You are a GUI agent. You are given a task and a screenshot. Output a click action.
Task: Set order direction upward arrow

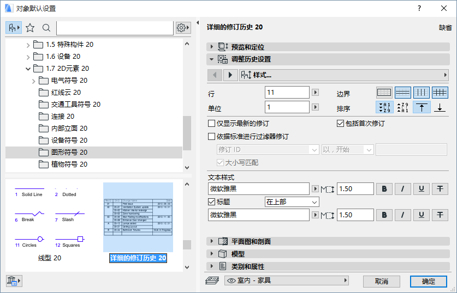(x=422, y=107)
